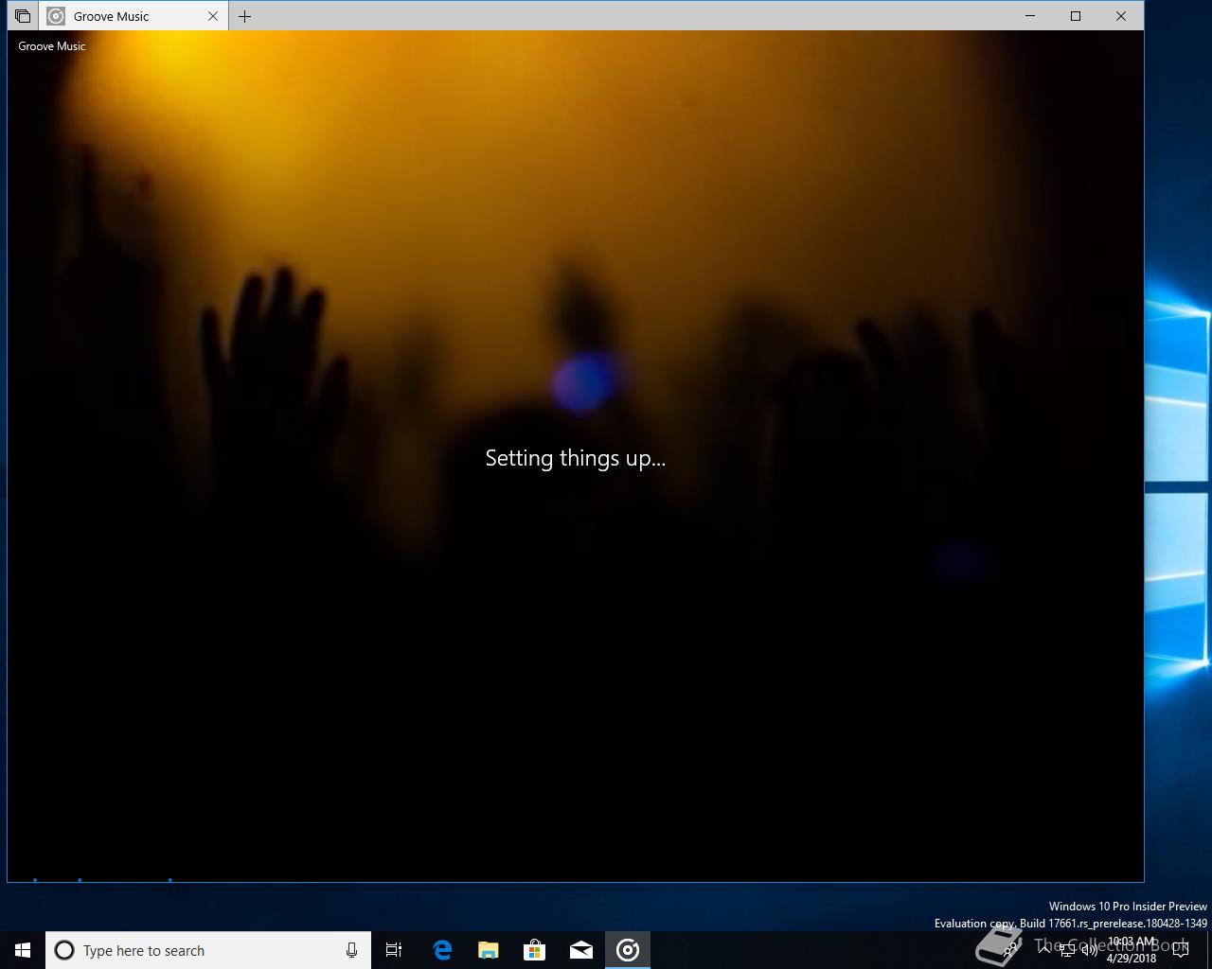Image resolution: width=1212 pixels, height=969 pixels.
Task: Launch Microsoft Edge from taskbar
Action: tap(441, 950)
